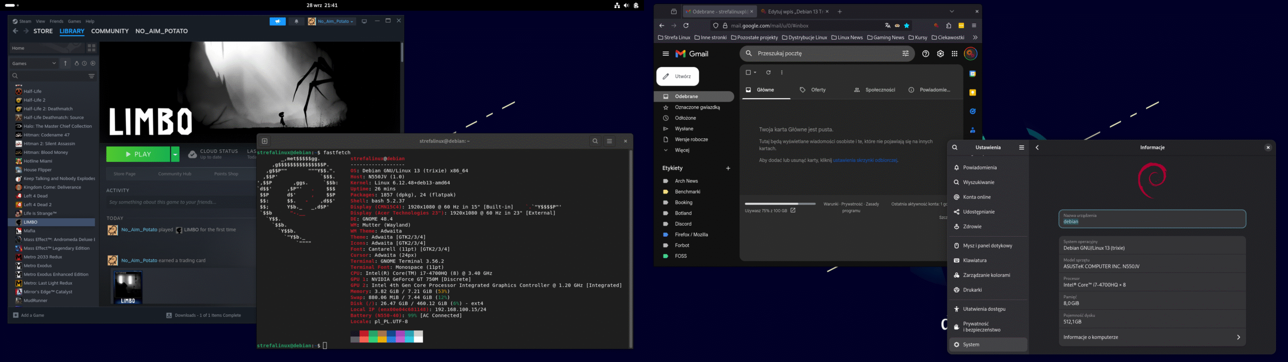The width and height of the screenshot is (1288, 362).
Task: Open Gmail settings gear
Action: pyautogui.click(x=940, y=54)
